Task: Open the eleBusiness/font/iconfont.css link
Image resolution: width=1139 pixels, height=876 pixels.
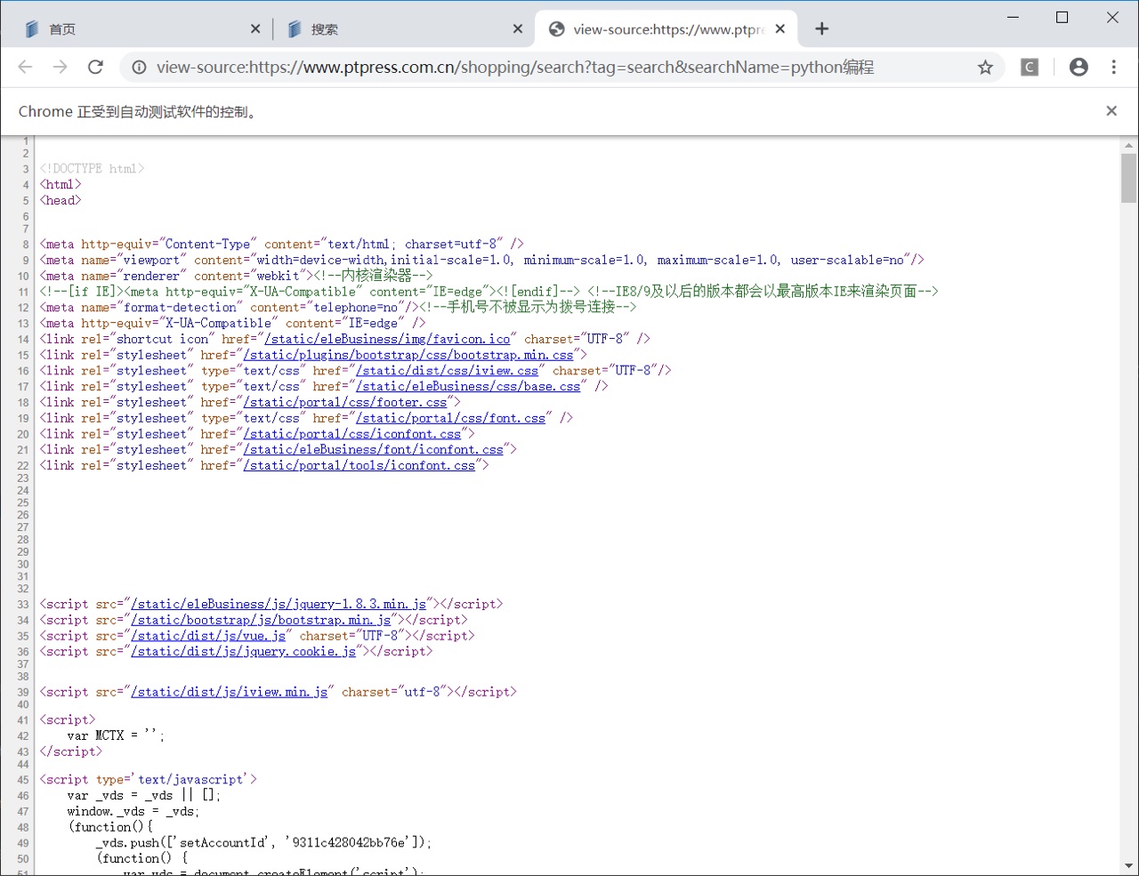Action: coord(373,450)
